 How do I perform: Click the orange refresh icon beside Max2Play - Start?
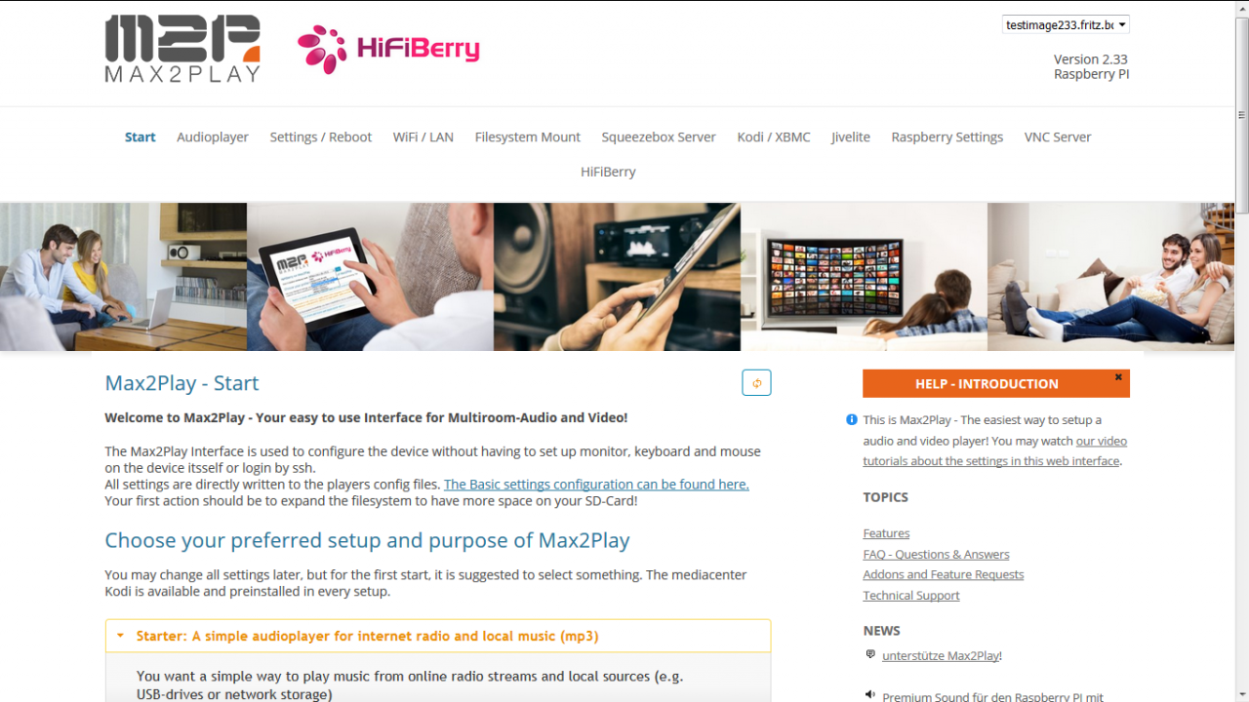756,383
